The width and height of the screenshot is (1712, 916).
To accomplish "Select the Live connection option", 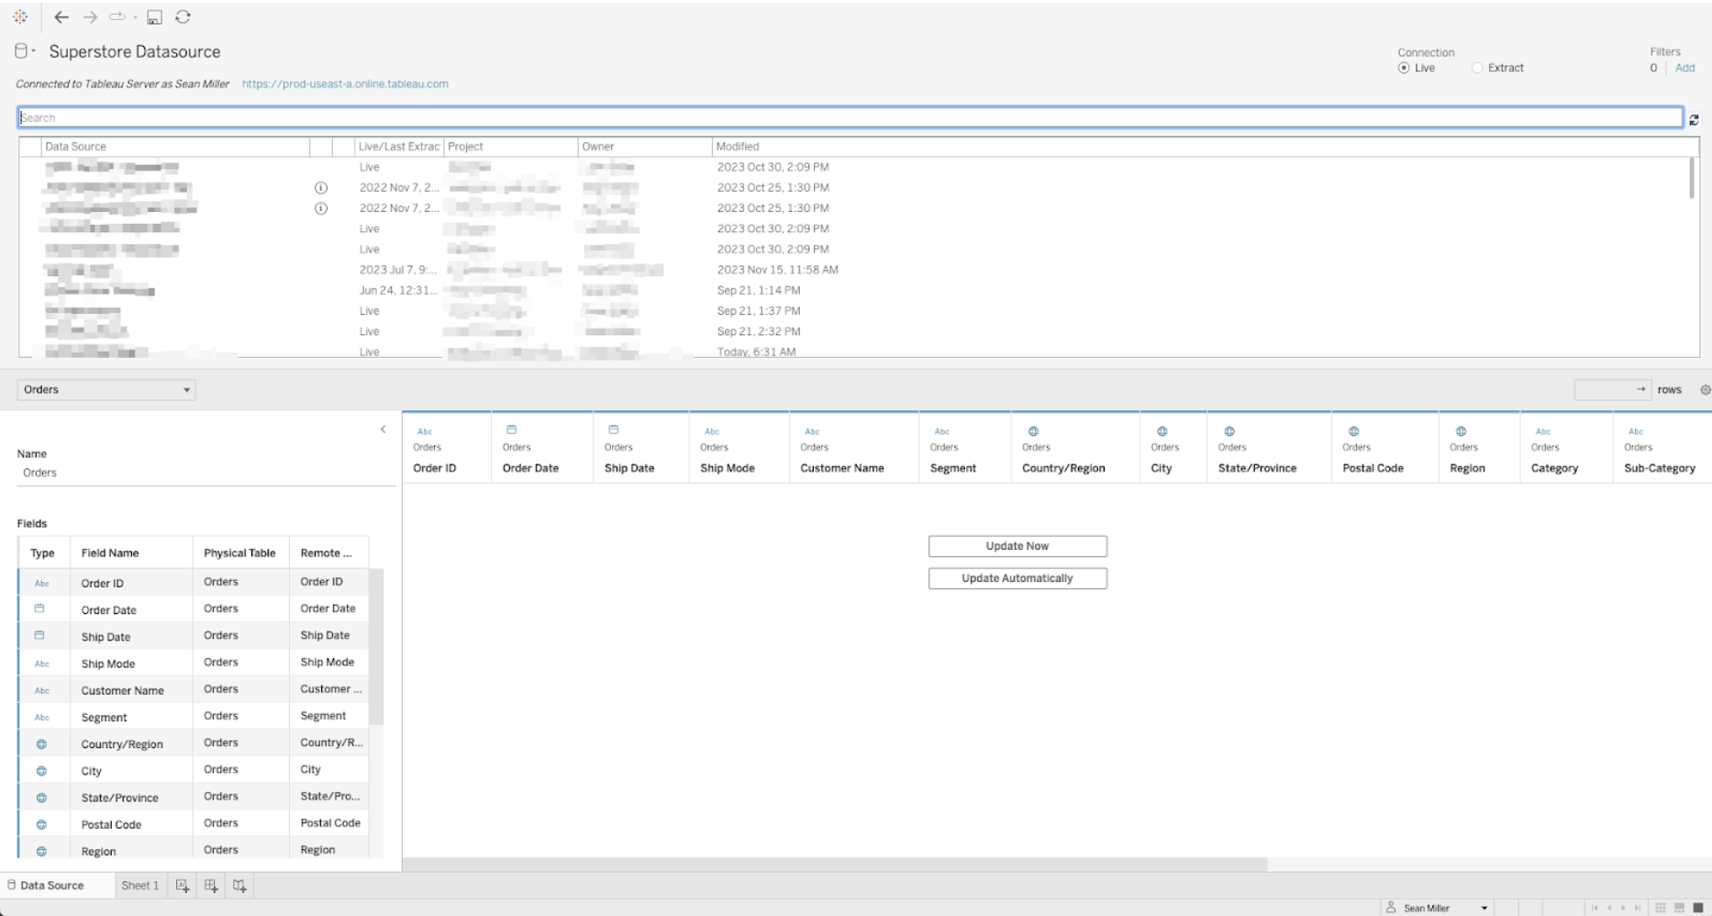I will tap(1404, 68).
